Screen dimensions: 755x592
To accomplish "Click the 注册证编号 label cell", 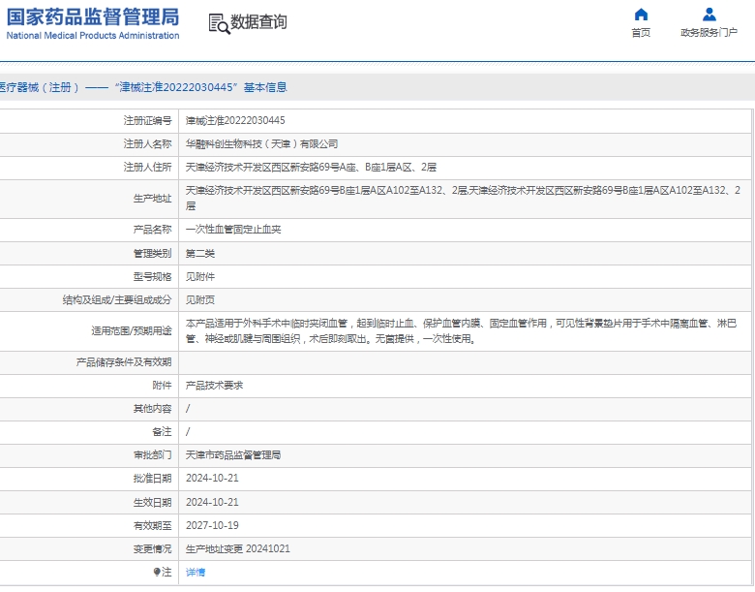I will pyautogui.click(x=147, y=120).
